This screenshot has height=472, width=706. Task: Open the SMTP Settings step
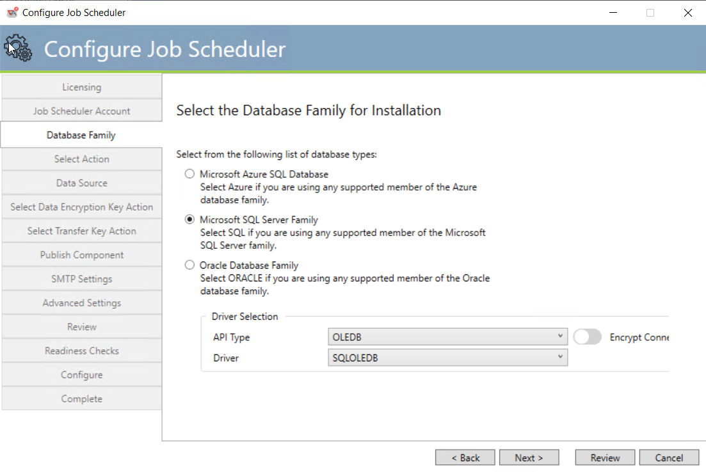[x=81, y=278]
